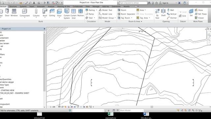Open the work plane Viewer
Image resolution: width=211 pixels, height=119 pixels.
pos(199,18)
